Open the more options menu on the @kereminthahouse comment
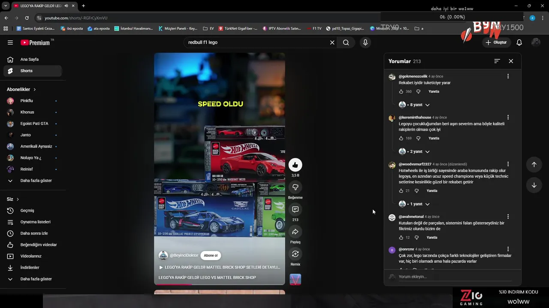549x308 pixels. 508,117
